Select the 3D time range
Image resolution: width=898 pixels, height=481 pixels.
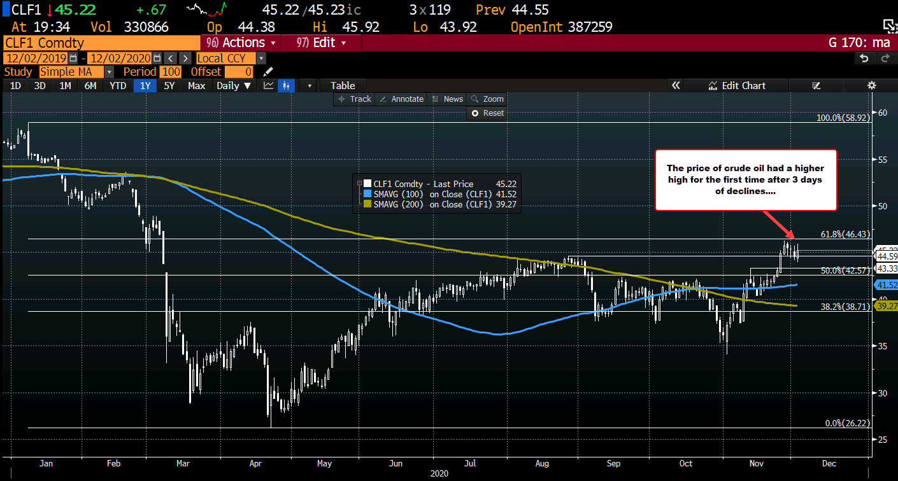39,85
